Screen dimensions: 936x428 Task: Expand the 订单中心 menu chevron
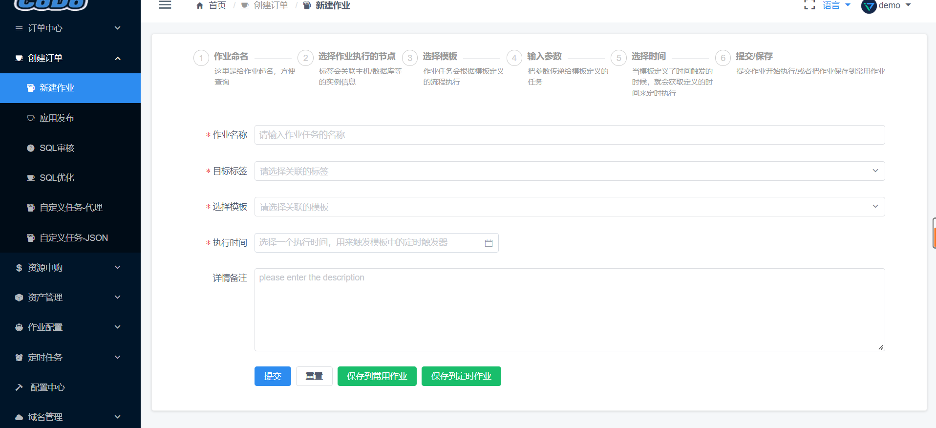pos(118,28)
